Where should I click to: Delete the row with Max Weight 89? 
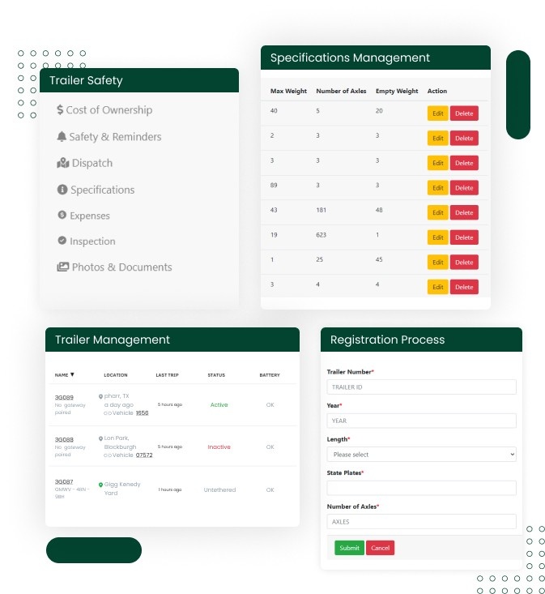[464, 188]
